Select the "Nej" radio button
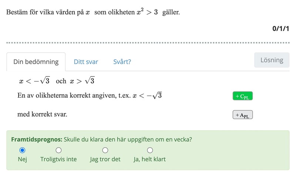 [x=22, y=150]
